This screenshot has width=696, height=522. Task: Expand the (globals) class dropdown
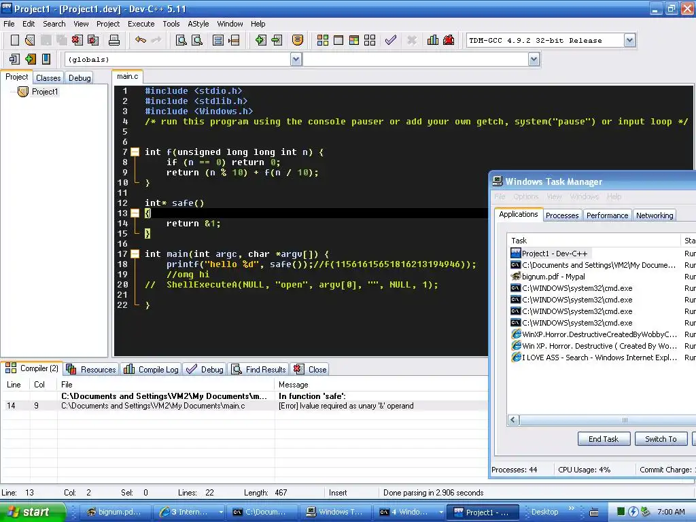(296, 59)
